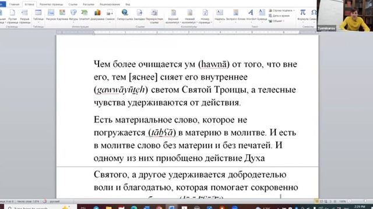Image resolution: width=373 pixels, height=209 pixels.
Task: Open the Page Number (Номер страницы) menu
Action: click(x=205, y=16)
